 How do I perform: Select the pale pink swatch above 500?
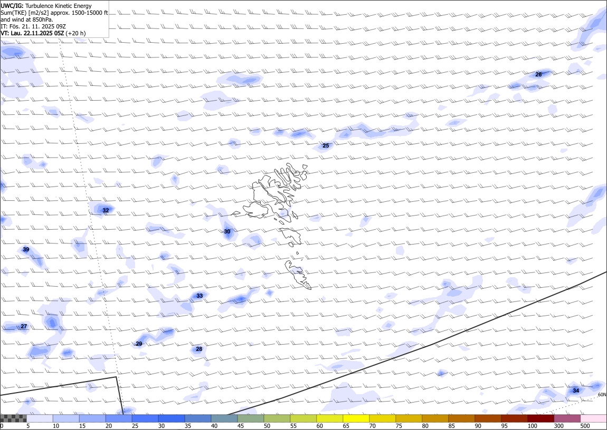click(593, 418)
